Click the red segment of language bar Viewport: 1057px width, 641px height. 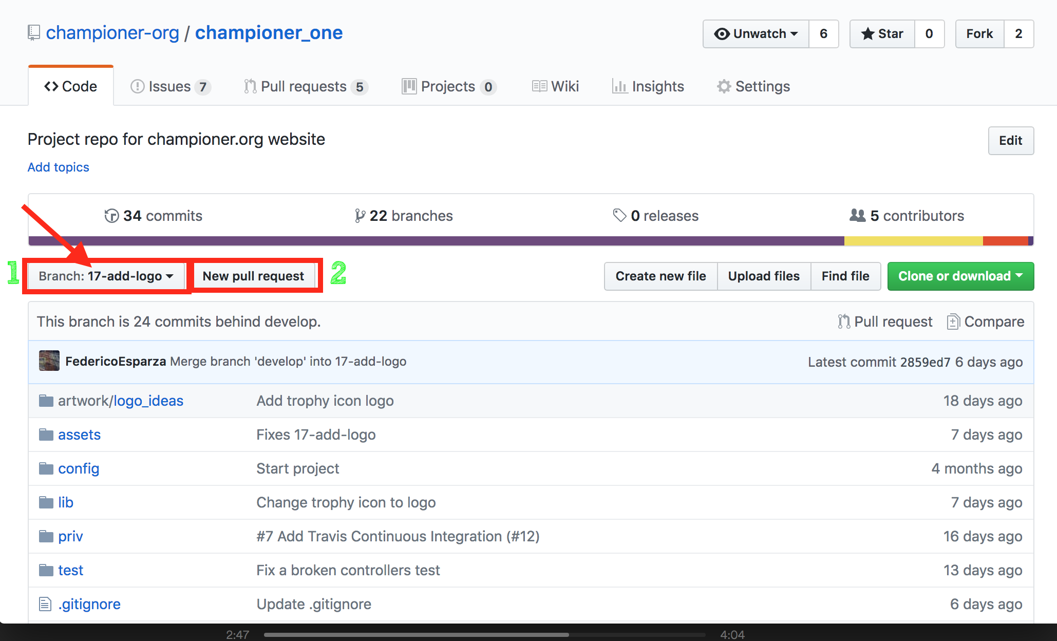[1006, 241]
